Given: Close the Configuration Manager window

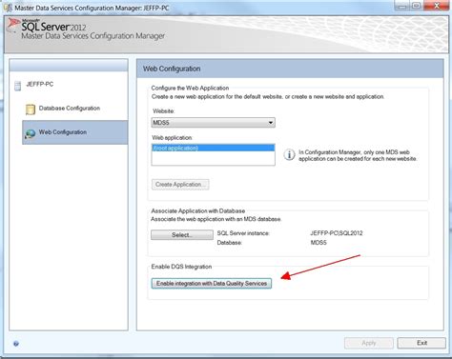Looking at the screenshot, I should click(x=437, y=6).
